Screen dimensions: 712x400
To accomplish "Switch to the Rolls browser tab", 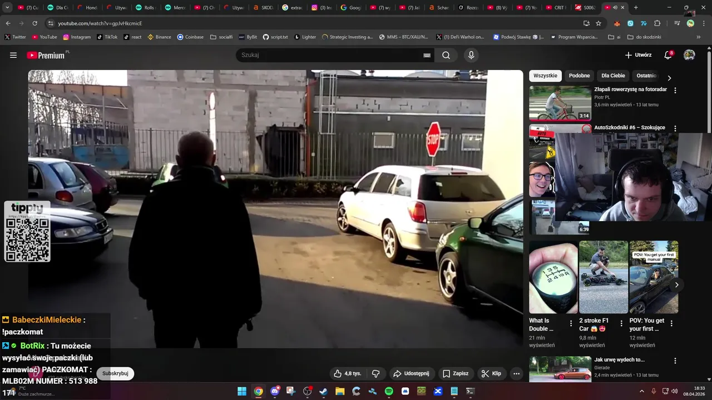I will [145, 8].
